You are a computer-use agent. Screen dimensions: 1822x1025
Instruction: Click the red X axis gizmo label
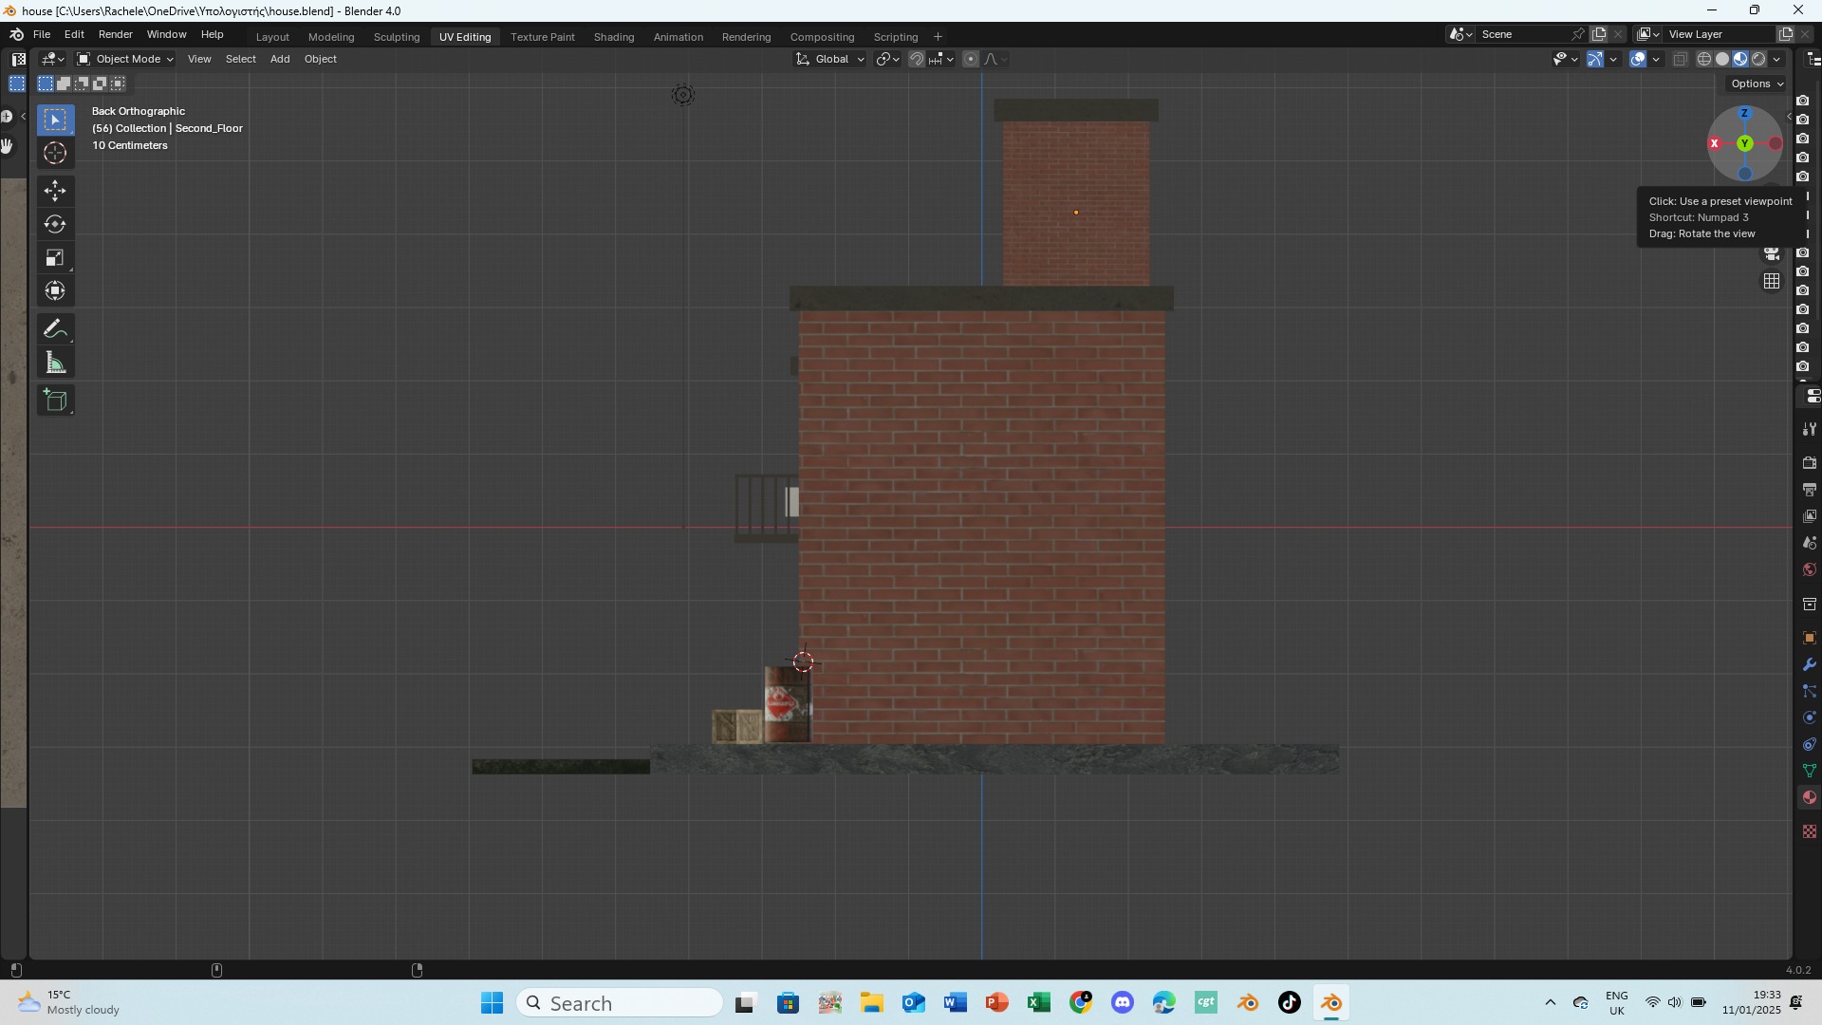click(x=1714, y=143)
